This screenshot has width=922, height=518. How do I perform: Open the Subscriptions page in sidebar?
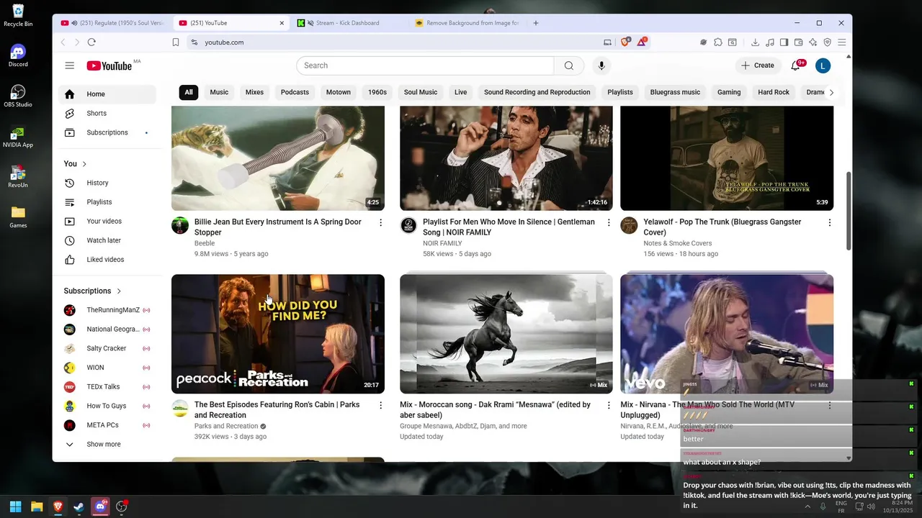pyautogui.click(x=107, y=132)
